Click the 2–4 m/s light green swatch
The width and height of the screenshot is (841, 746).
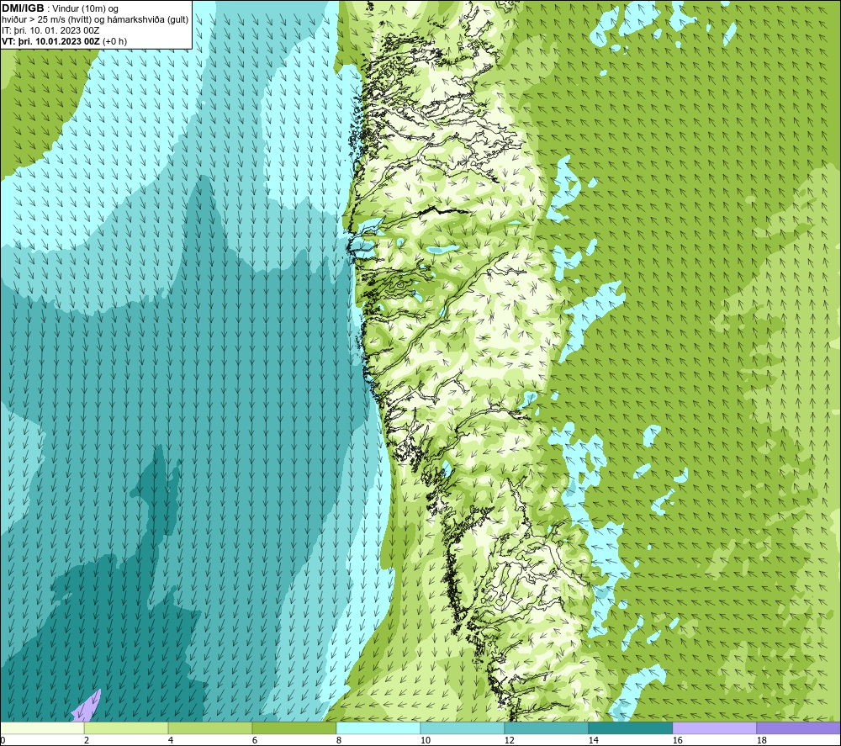tap(126, 727)
